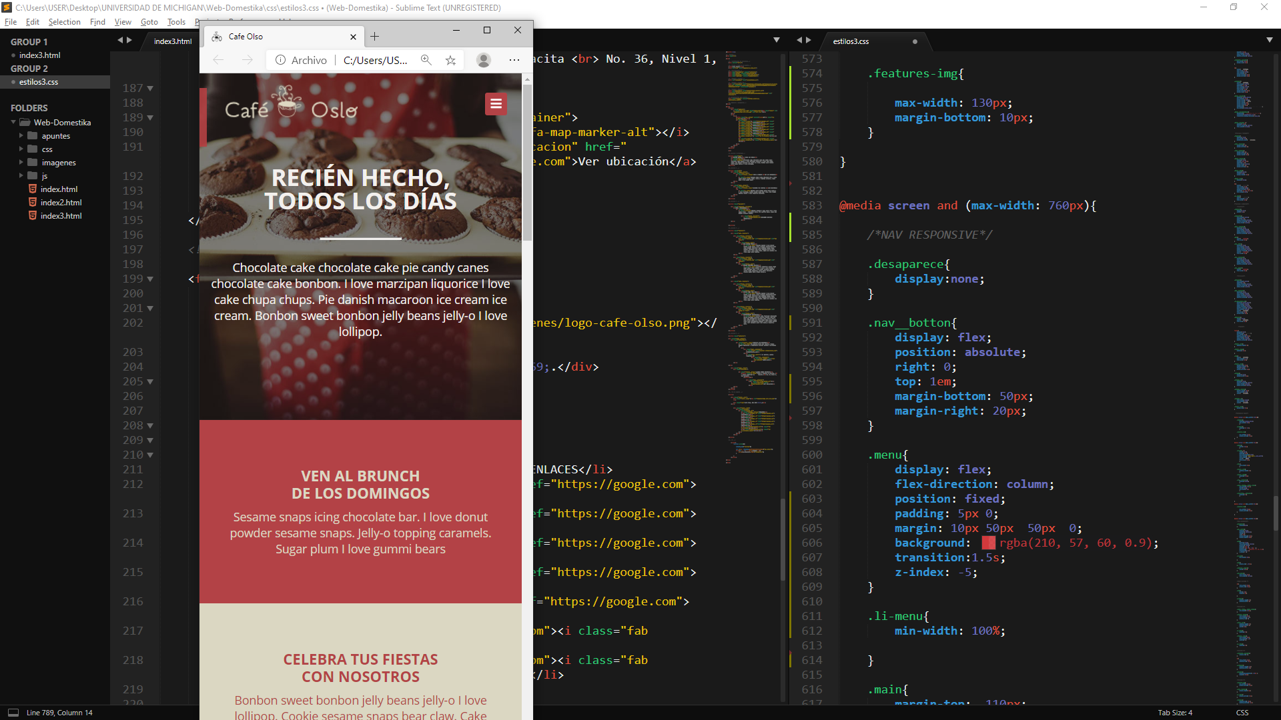Click line number 600 in right gutter

(x=812, y=455)
